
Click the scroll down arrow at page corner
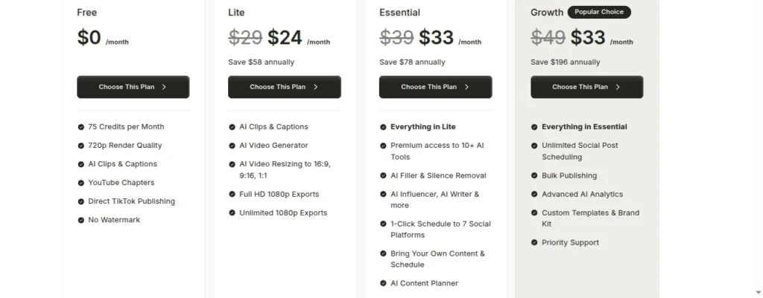(x=758, y=292)
